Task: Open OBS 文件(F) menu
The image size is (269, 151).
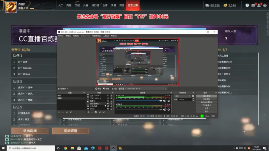Action: tap(61, 36)
